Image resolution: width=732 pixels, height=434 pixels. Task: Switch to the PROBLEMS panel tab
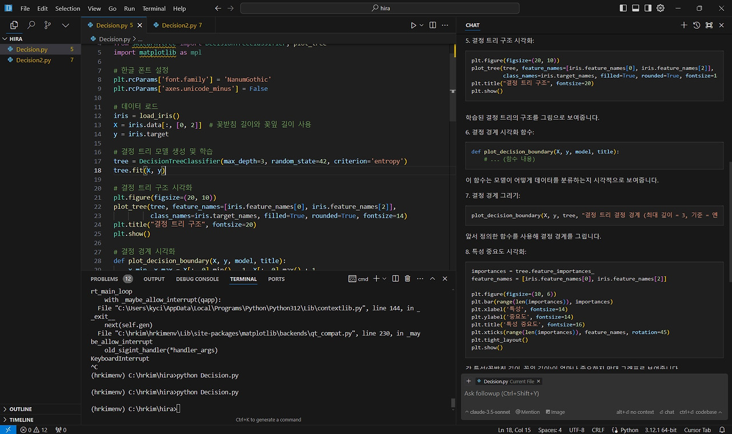click(104, 279)
